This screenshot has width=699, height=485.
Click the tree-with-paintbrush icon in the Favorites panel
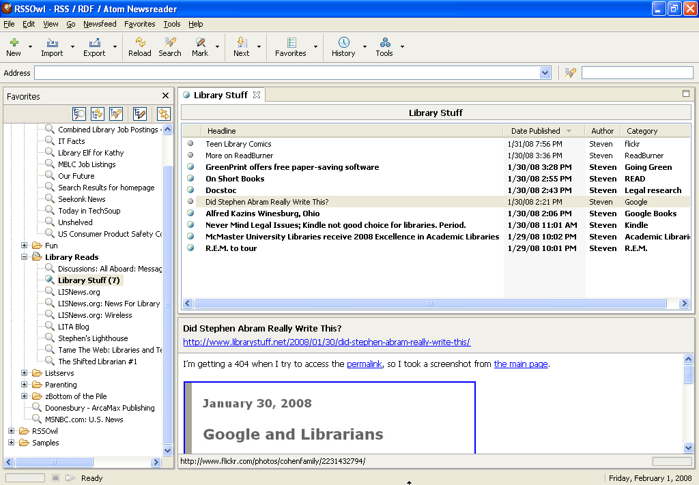(x=140, y=113)
